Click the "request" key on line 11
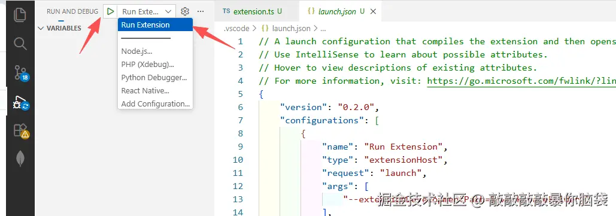Screen dimensions: 616x216 pyautogui.click(x=346, y=173)
